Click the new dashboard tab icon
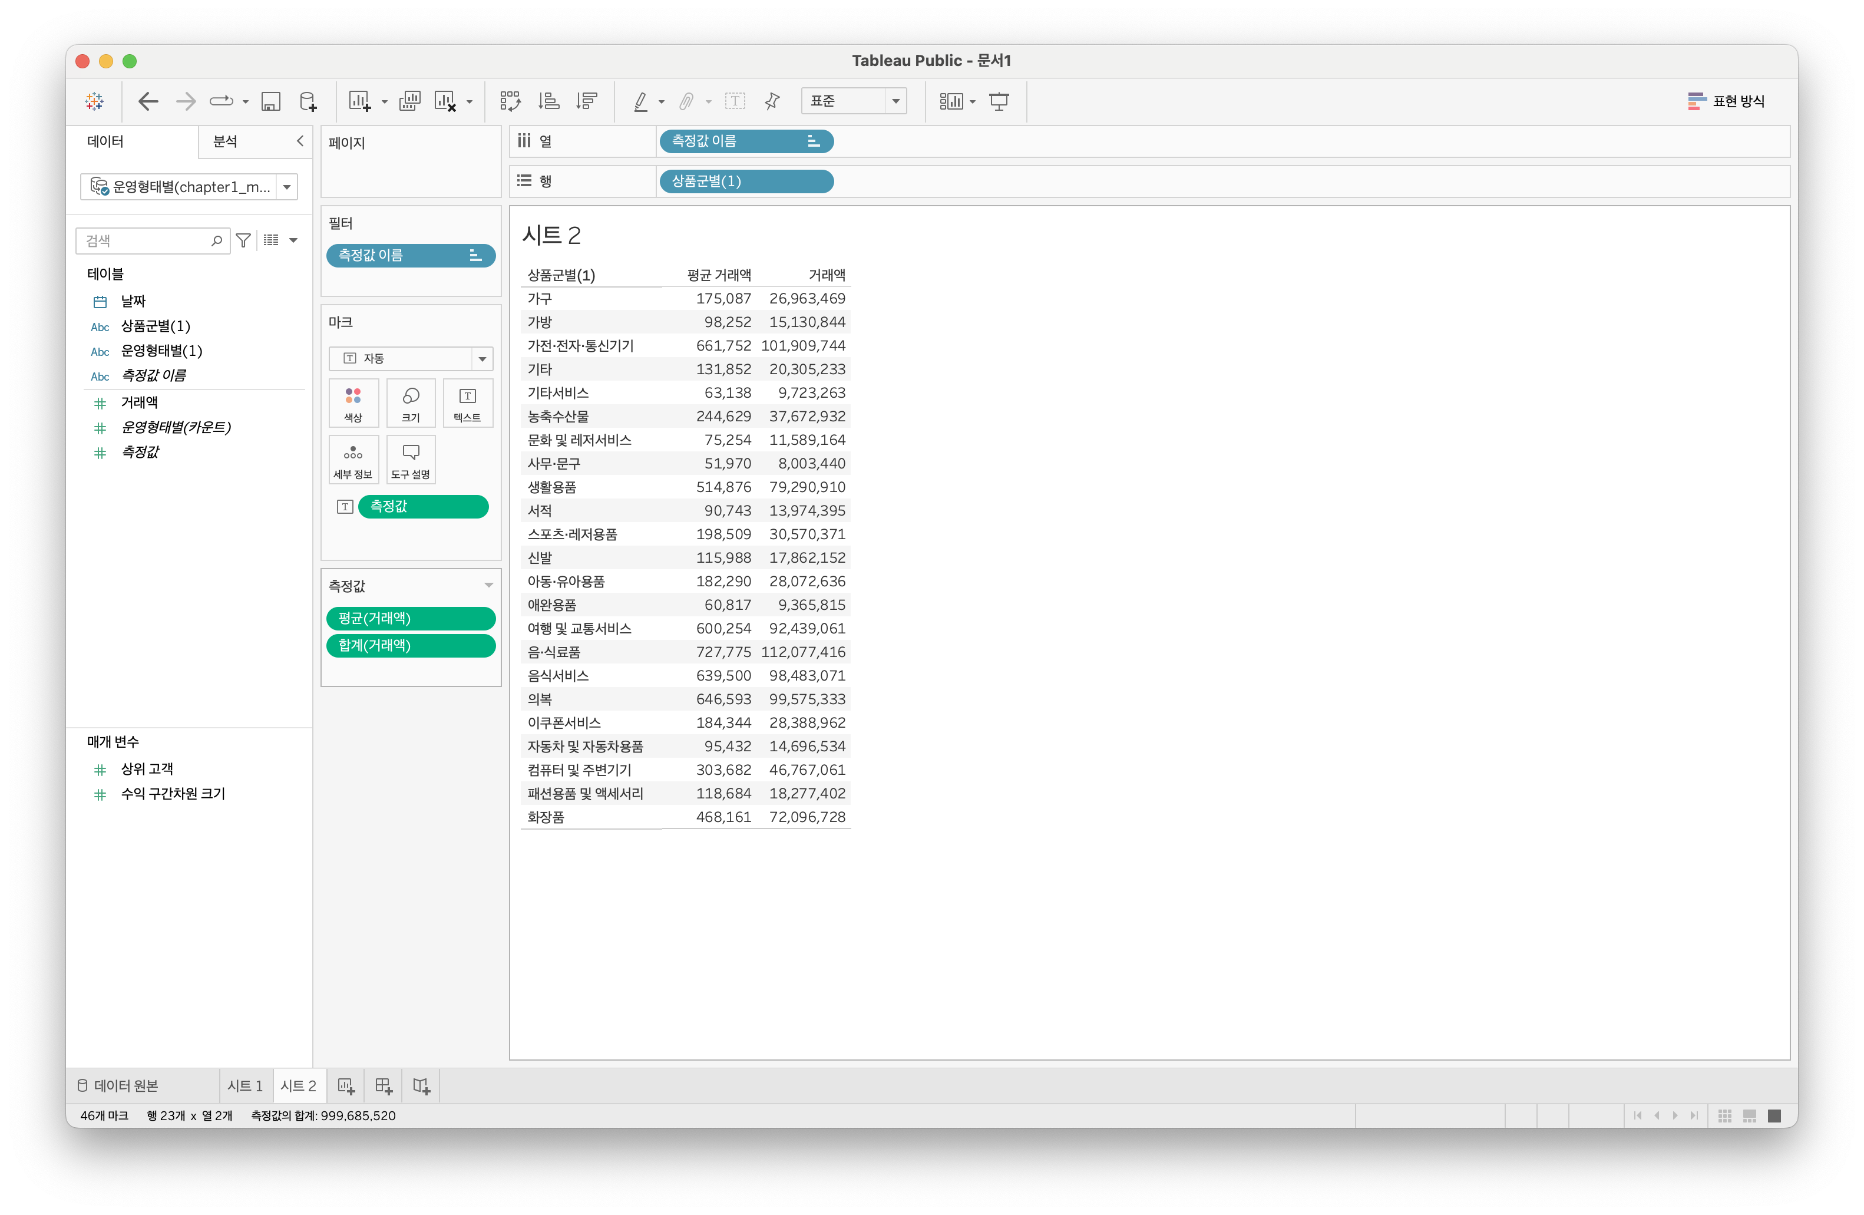 [383, 1086]
